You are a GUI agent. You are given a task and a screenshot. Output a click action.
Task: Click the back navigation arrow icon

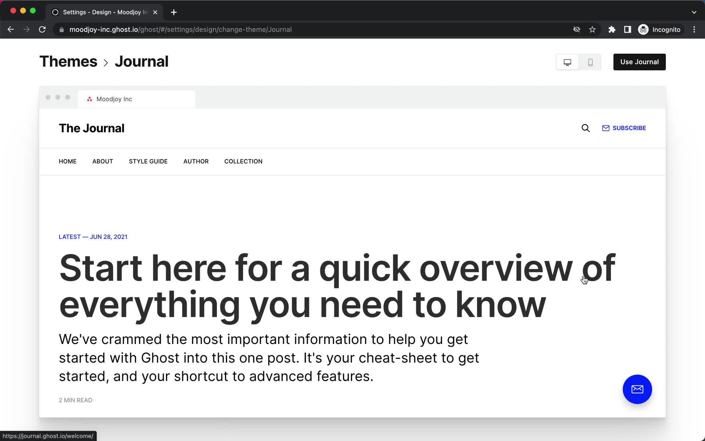(x=11, y=29)
